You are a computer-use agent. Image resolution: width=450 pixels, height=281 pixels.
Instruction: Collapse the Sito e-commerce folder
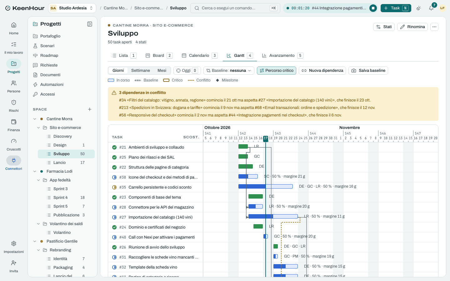tap(38, 128)
